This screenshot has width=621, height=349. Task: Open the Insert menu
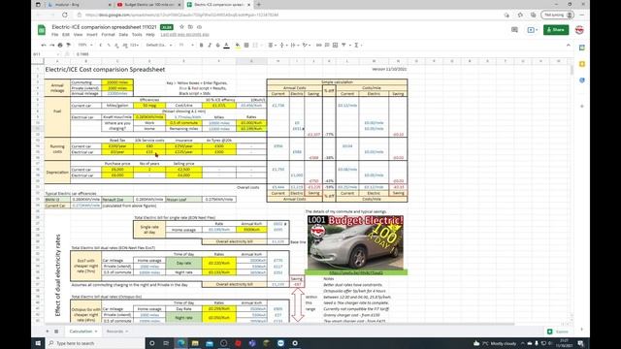[92, 35]
